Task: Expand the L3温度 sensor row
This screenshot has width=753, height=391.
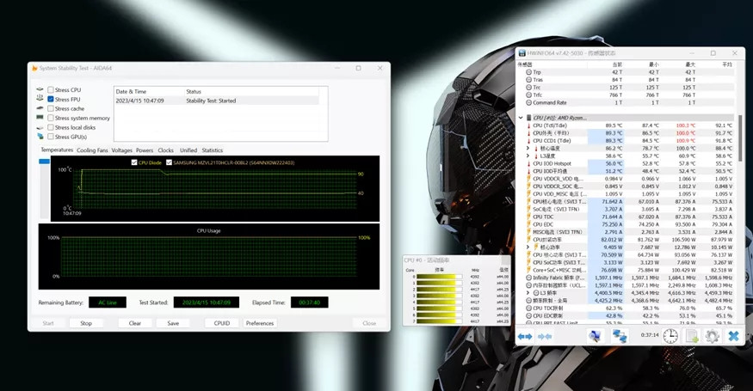Action: tap(528, 156)
